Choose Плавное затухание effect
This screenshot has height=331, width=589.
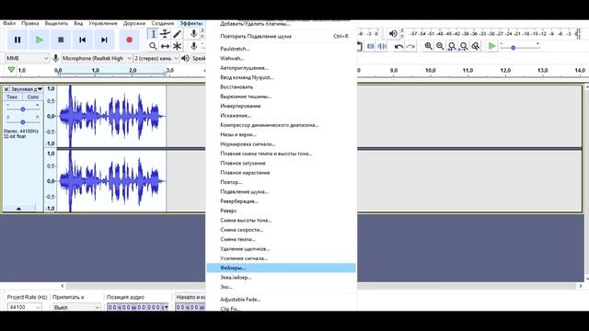coord(281,164)
